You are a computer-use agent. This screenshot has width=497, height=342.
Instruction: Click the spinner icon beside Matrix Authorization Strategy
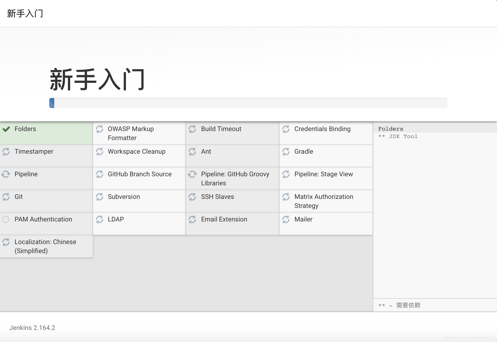coord(286,197)
